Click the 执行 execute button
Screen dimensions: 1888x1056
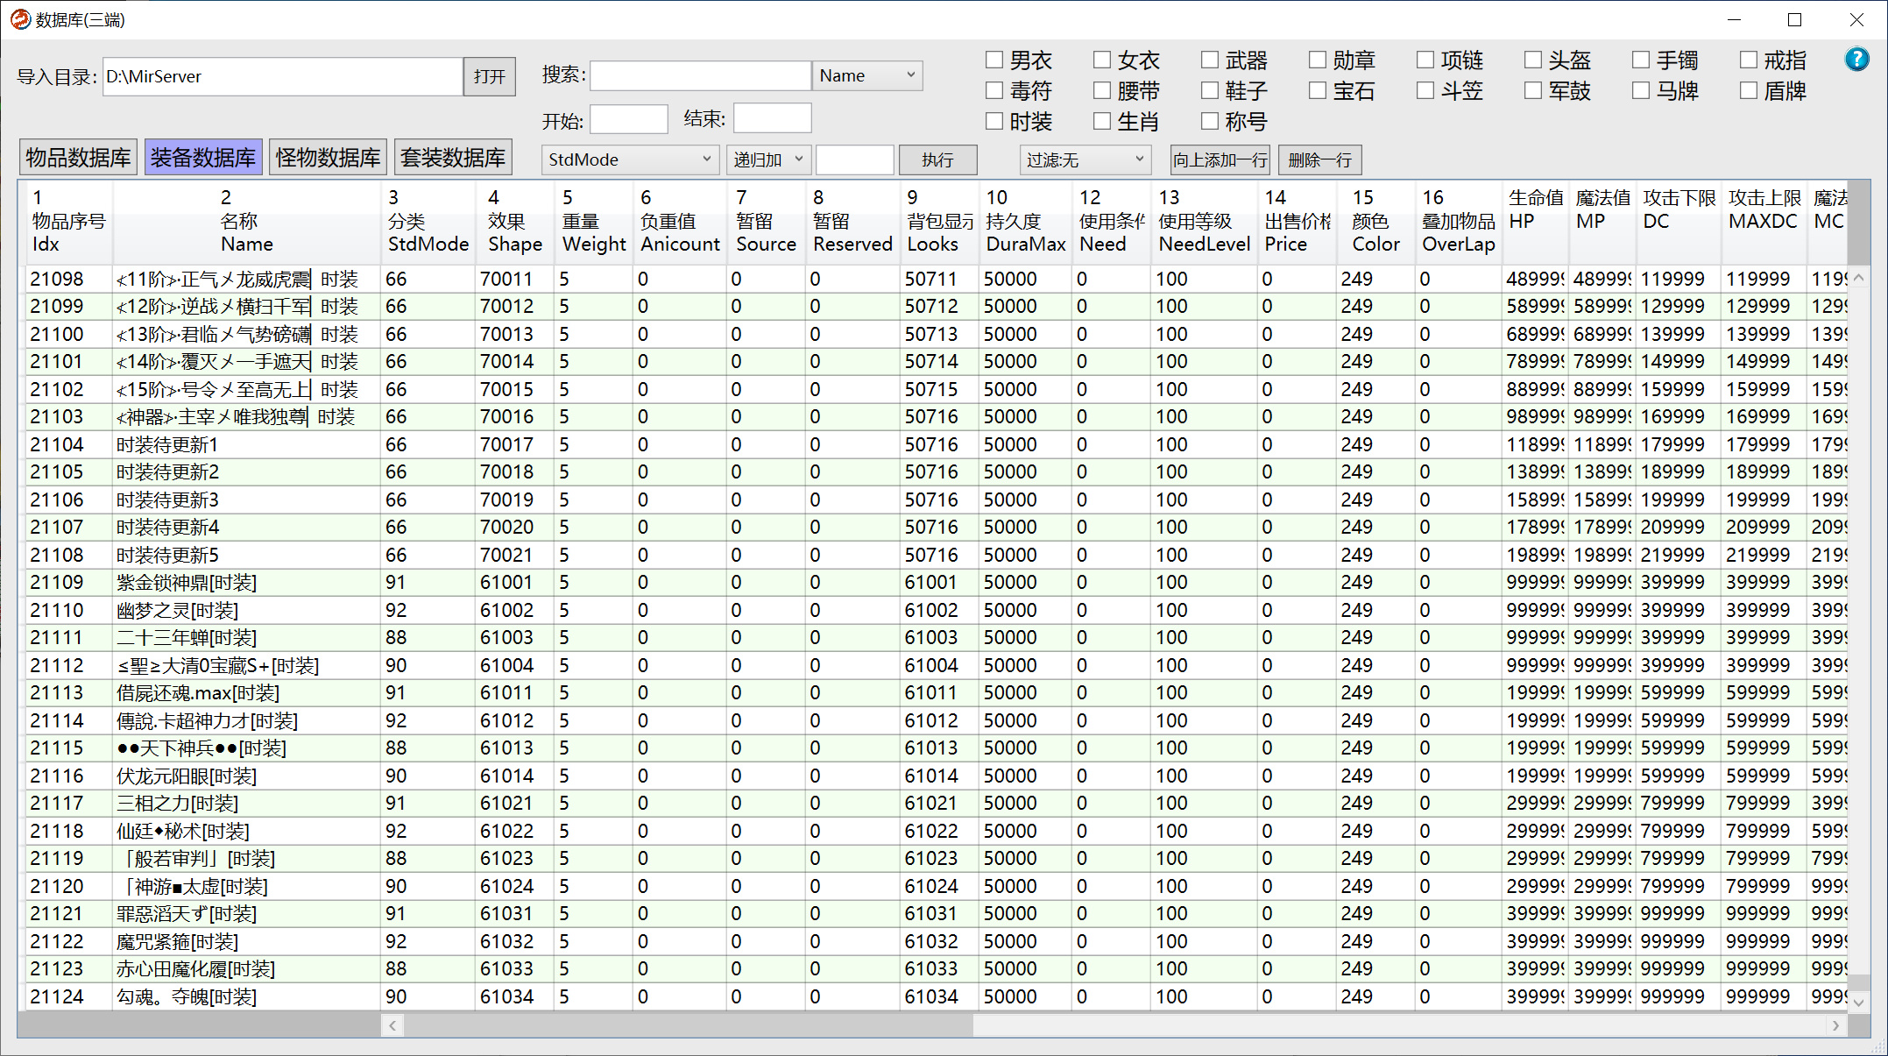(x=937, y=159)
